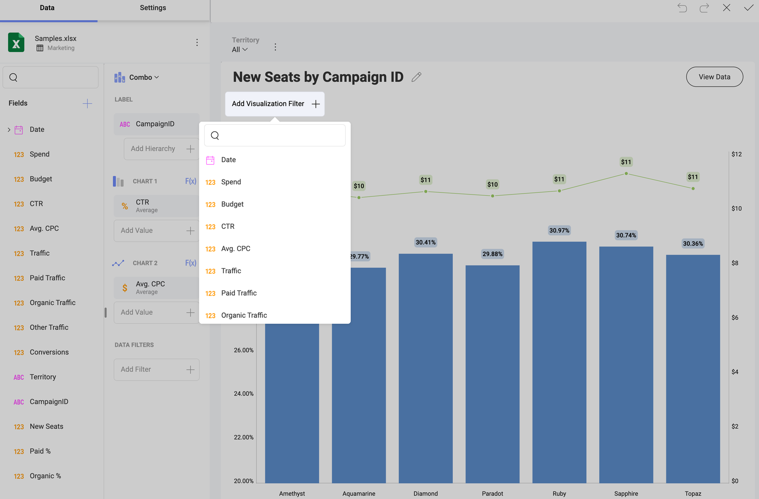Screen dimensions: 759x499
Task: Click the Add Filter button
Action: click(156, 369)
